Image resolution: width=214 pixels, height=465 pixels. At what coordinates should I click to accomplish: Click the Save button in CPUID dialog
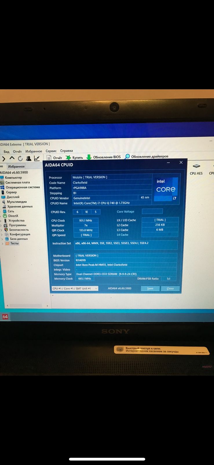tap(150, 288)
